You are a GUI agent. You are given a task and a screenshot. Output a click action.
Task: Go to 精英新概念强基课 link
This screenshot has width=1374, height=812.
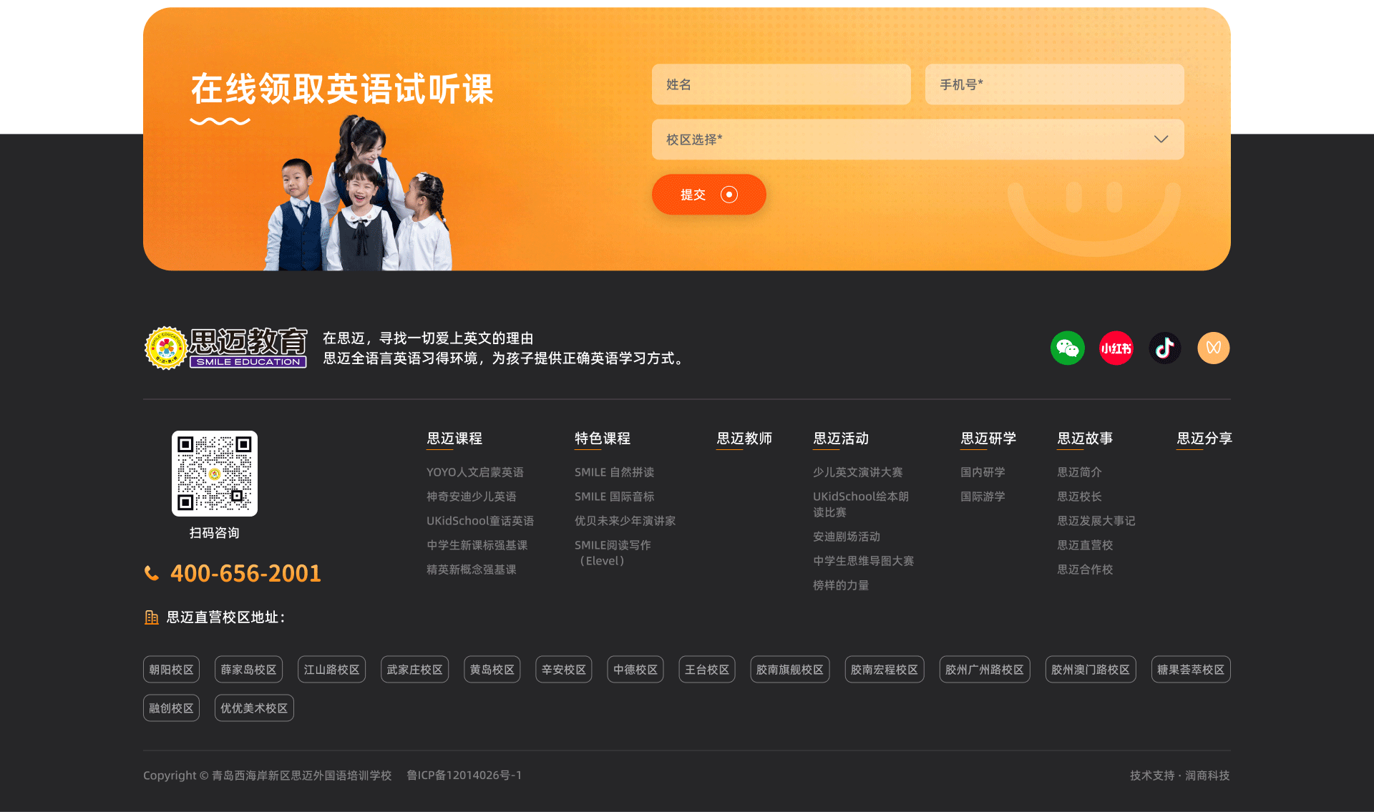472,569
